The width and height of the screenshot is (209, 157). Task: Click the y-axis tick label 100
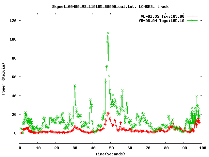13,39
